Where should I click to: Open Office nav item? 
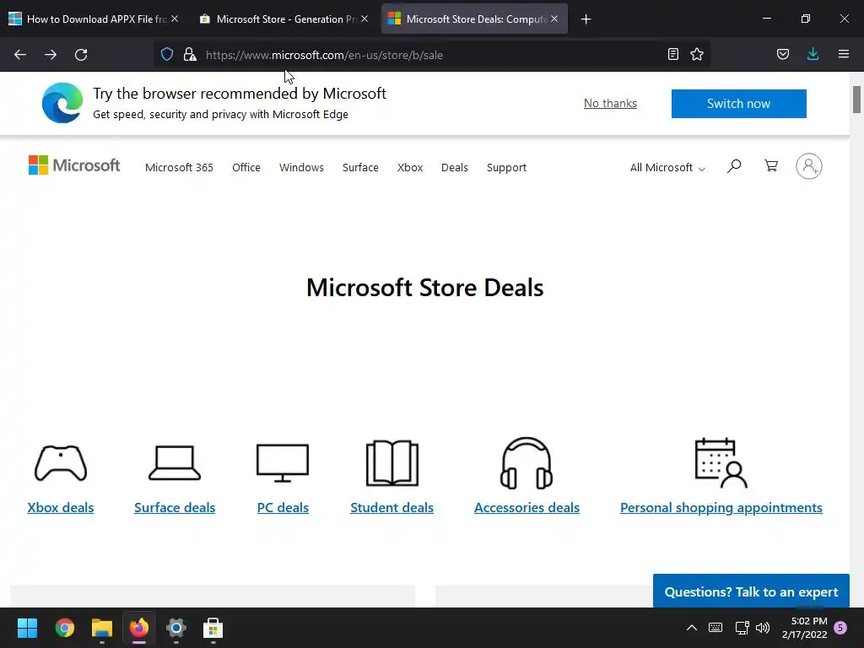tap(246, 168)
